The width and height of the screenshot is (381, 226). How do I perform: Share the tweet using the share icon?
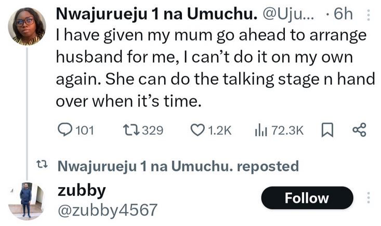pyautogui.click(x=359, y=130)
